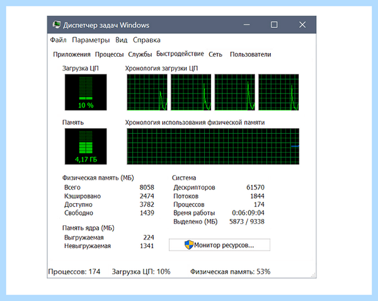Image resolution: width=378 pixels, height=301 pixels.
Task: Click the Свободно value 1439
Action: (147, 213)
